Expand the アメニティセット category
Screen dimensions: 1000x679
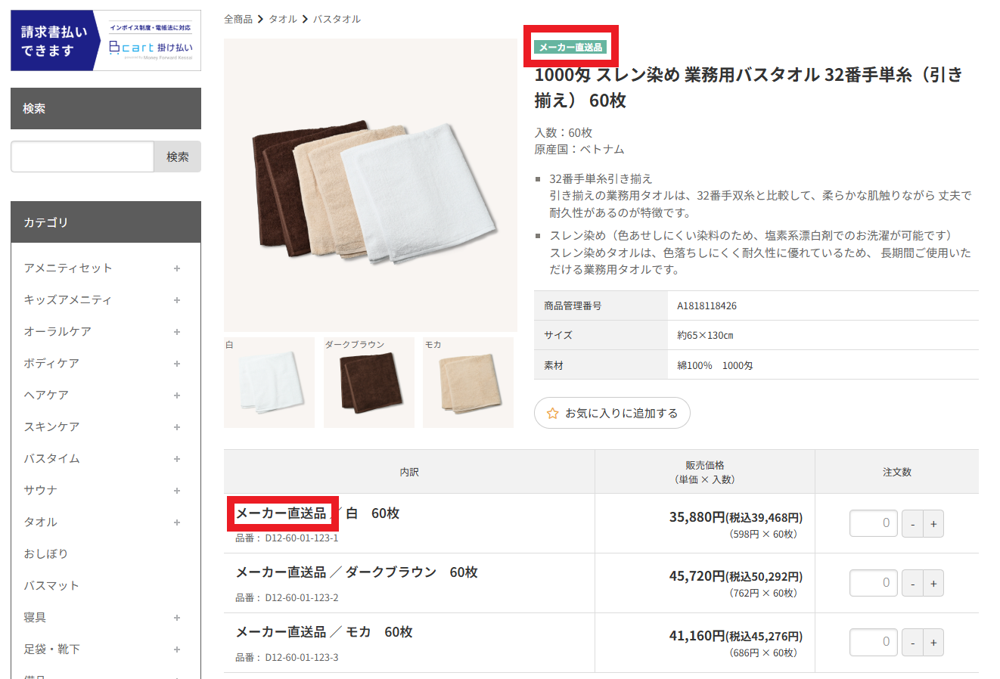click(176, 268)
